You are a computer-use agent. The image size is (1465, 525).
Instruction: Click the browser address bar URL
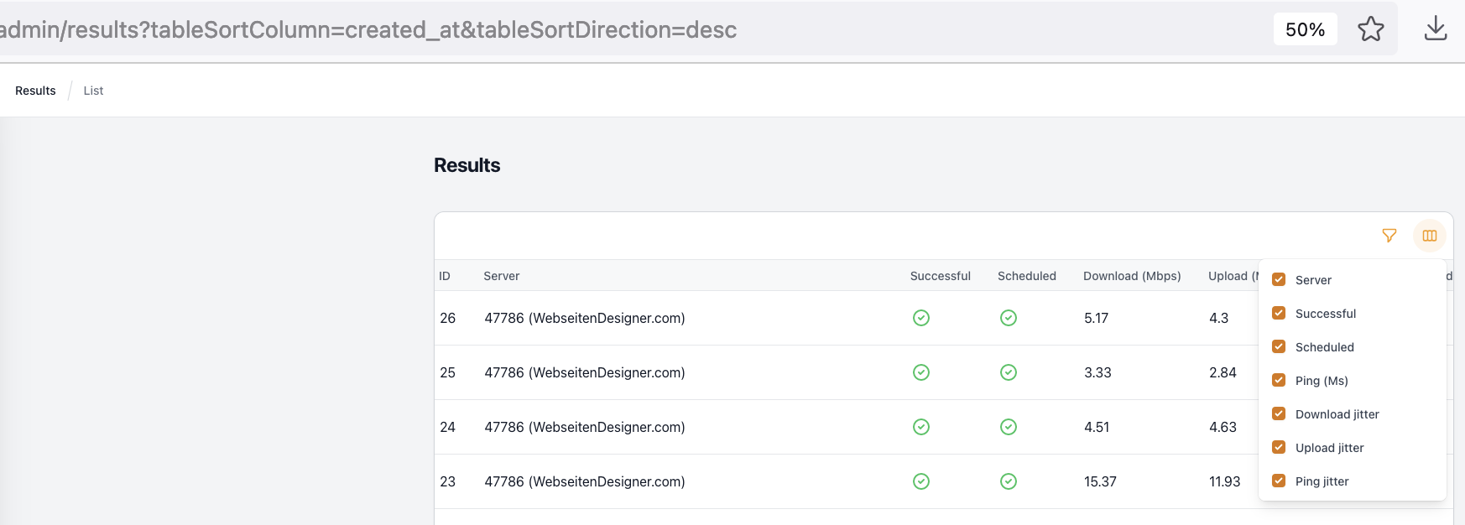pyautogui.click(x=369, y=29)
